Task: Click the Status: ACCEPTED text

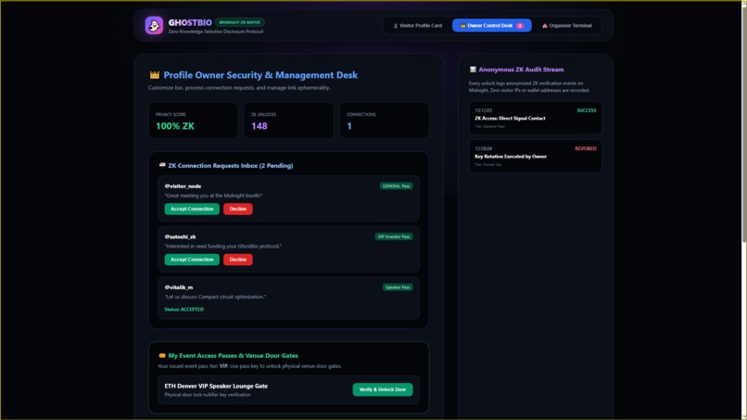Action: (x=184, y=310)
